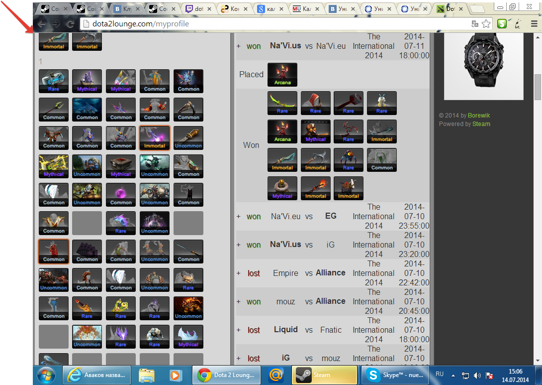Choose the Mythical treasure chest in inventory
Image resolution: width=542 pixels, height=385 pixels.
coord(121,166)
